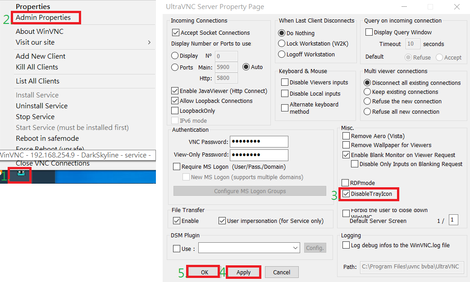Image resolution: width=470 pixels, height=282 pixels.
Task: Toggle the DisableTrayIcon checkbox
Action: pos(346,194)
